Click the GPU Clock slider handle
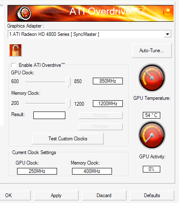This screenshot has height=203, width=179. 68,82
